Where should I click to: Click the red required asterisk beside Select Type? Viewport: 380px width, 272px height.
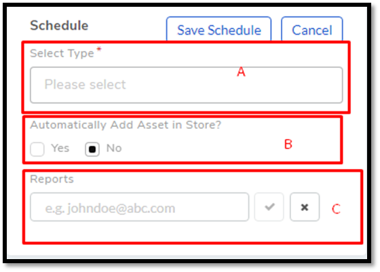[99, 50]
